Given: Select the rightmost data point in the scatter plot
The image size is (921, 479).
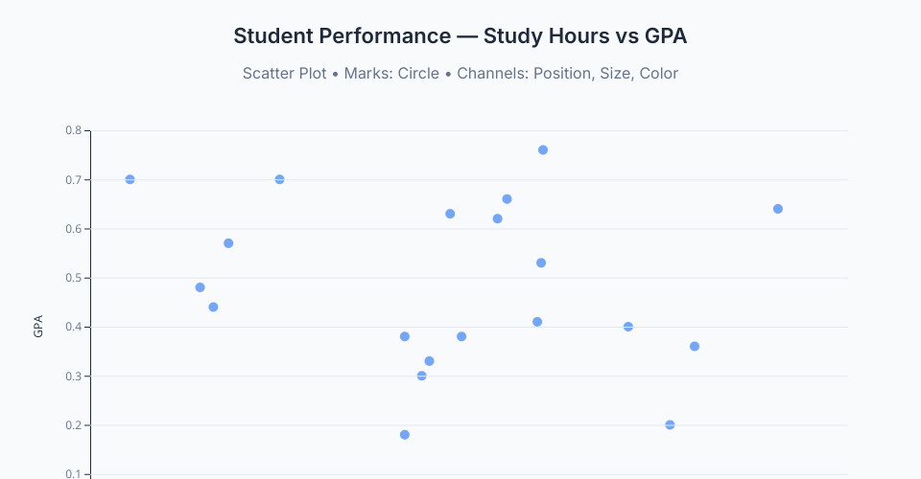Looking at the screenshot, I should 778,209.
